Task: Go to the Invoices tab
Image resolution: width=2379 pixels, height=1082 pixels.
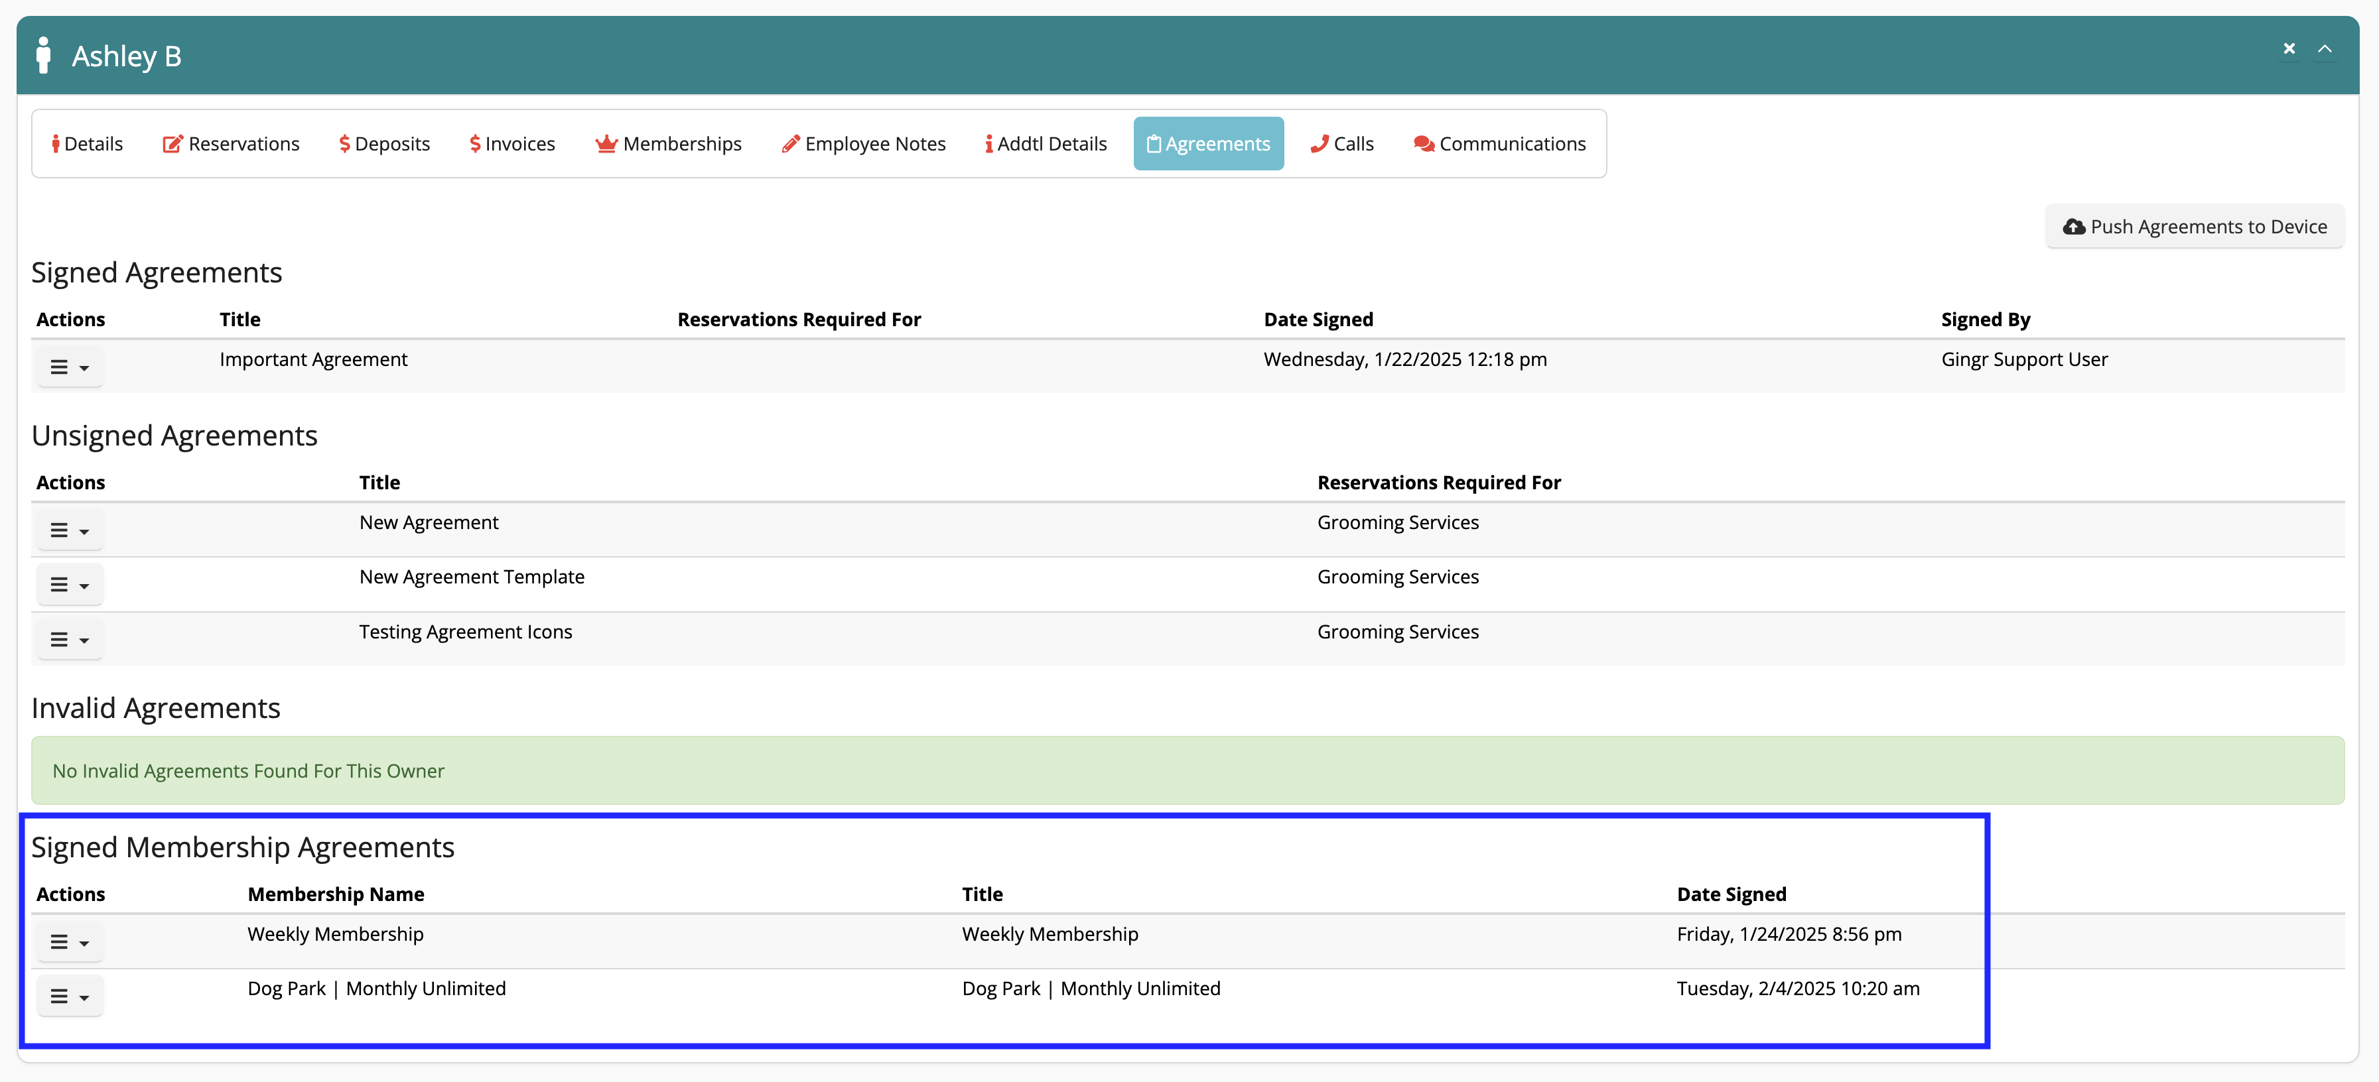Action: [x=513, y=143]
